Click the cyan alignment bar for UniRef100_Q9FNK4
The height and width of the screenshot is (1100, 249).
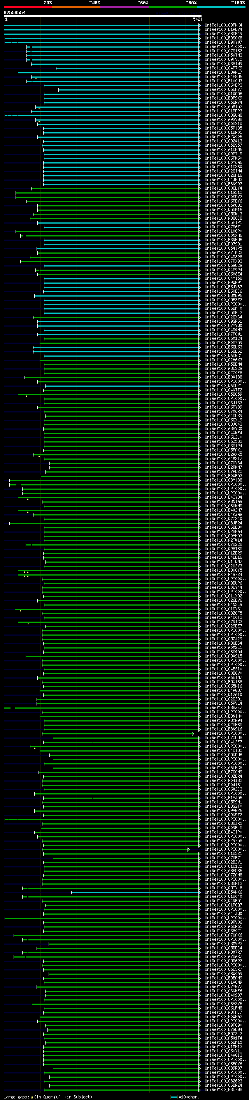(x=101, y=25)
